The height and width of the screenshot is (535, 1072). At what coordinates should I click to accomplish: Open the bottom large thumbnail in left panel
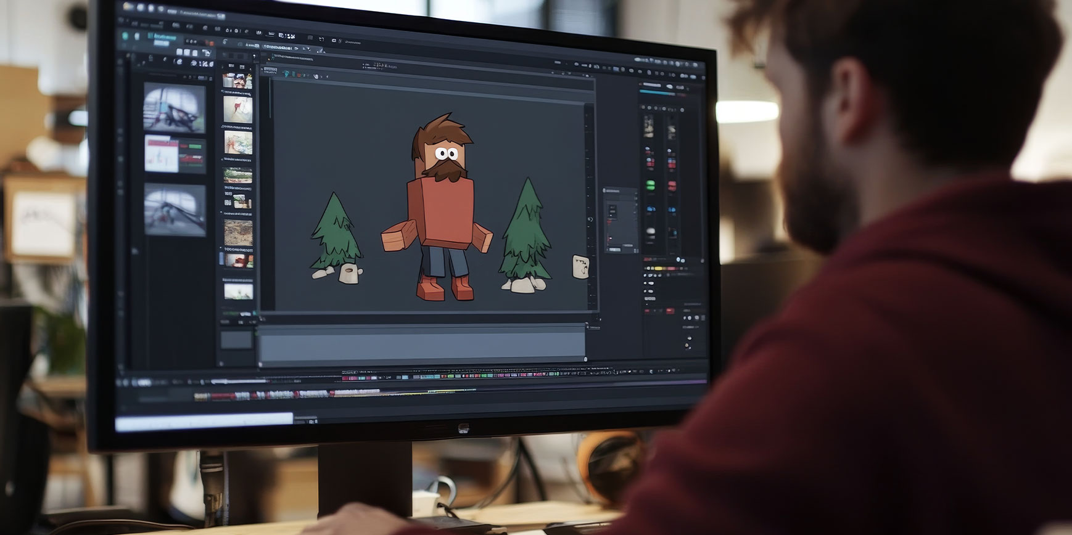[x=175, y=210]
